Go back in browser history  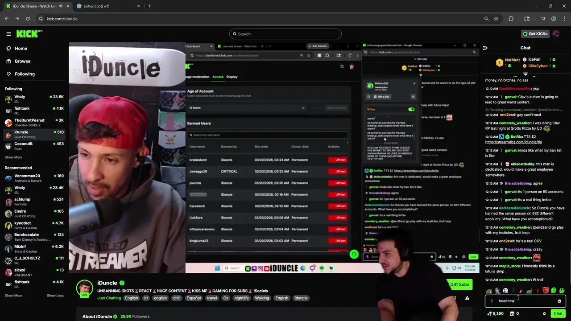tap(7, 19)
